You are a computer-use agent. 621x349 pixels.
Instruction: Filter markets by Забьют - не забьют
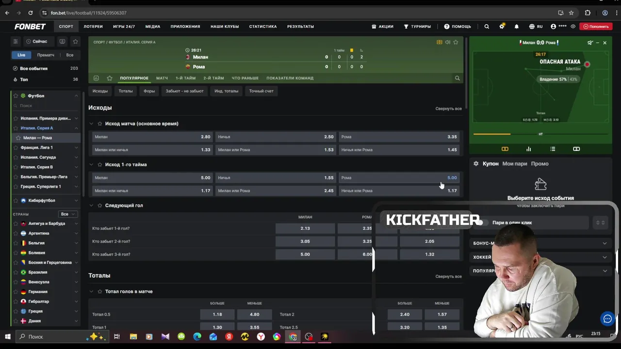coord(184,91)
